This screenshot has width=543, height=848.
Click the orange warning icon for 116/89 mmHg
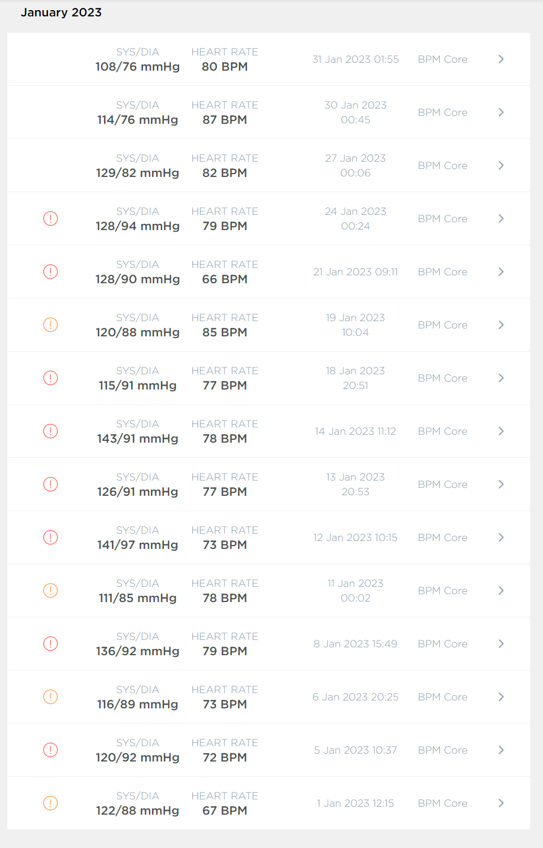coord(50,697)
